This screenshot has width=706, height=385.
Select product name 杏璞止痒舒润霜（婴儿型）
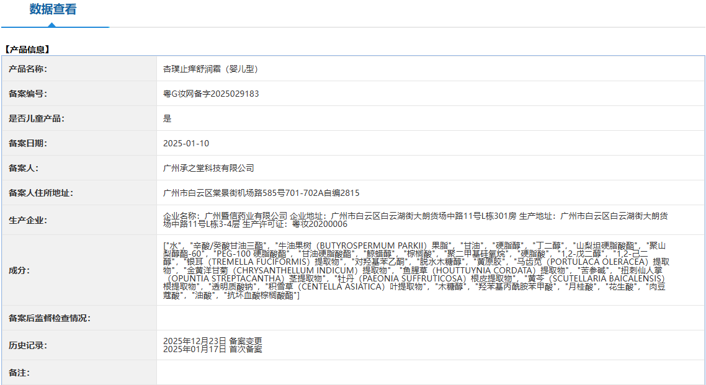[210, 69]
